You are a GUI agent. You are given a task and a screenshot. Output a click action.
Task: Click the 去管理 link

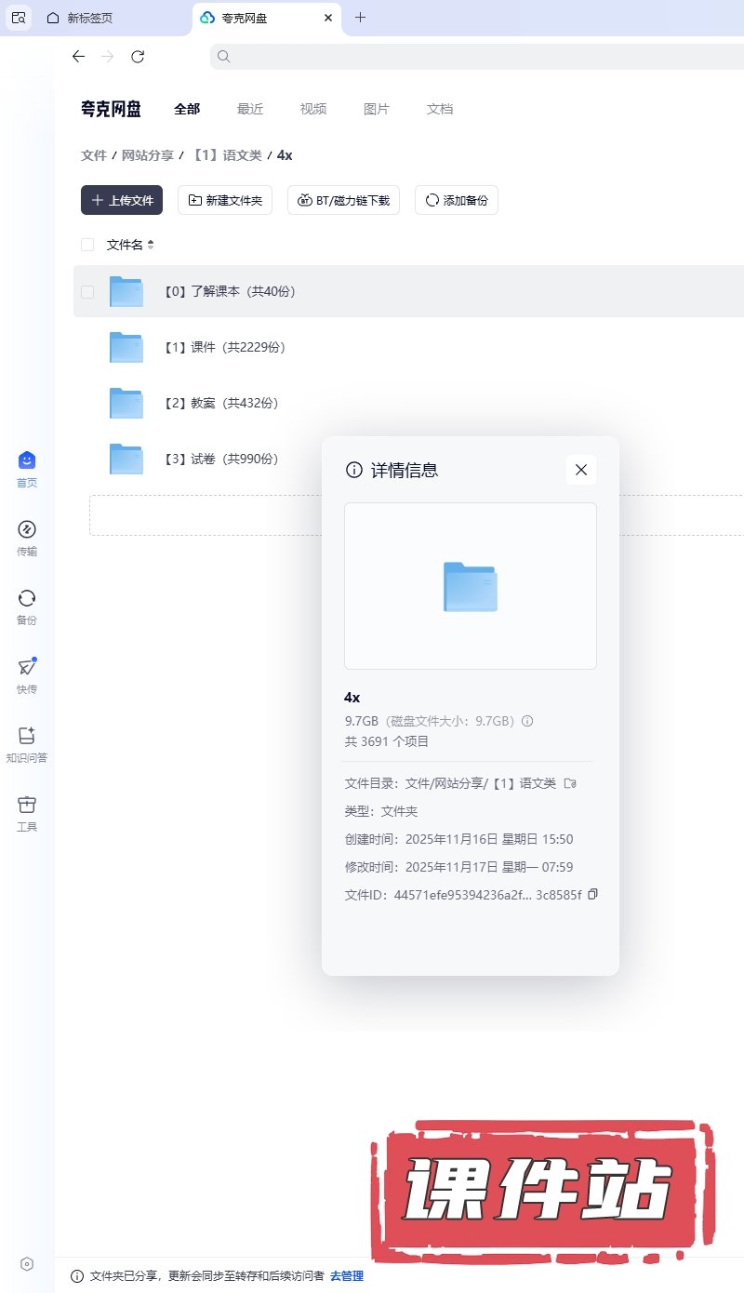(x=347, y=1275)
